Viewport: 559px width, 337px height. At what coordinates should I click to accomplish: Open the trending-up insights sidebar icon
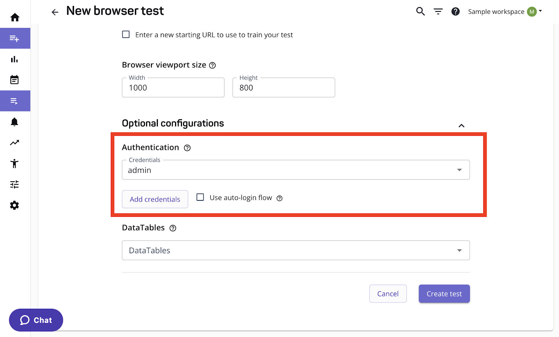[x=15, y=143]
